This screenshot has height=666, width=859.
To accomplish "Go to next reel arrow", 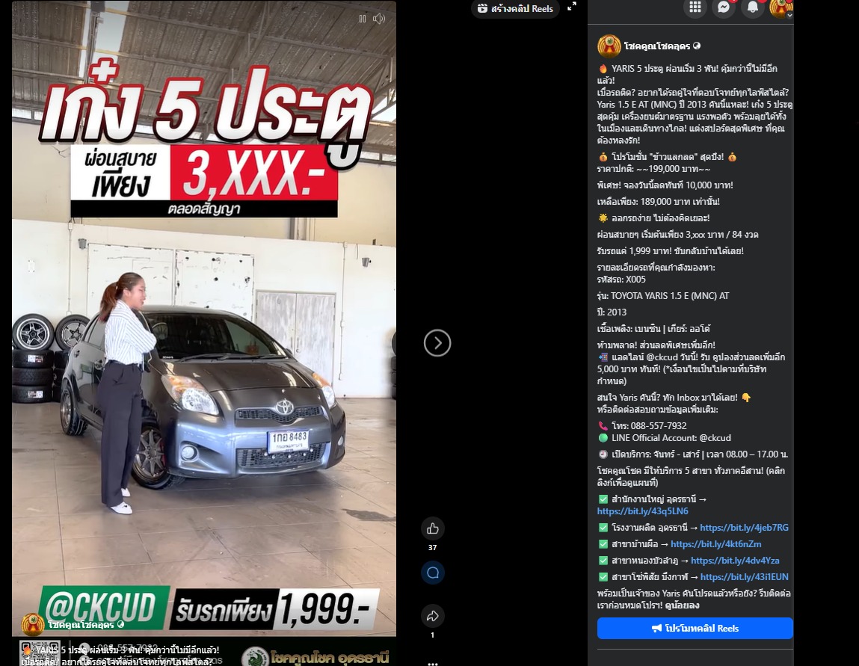I will (437, 343).
